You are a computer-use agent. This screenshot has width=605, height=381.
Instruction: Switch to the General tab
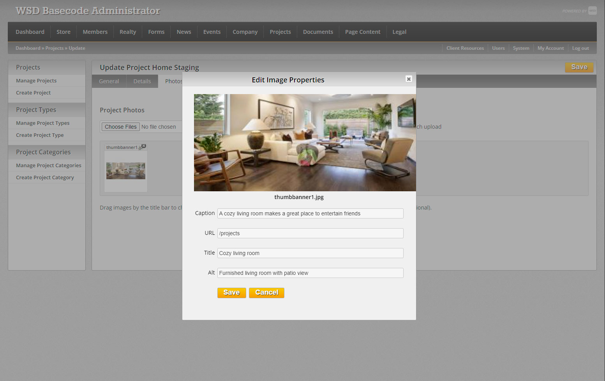(109, 81)
